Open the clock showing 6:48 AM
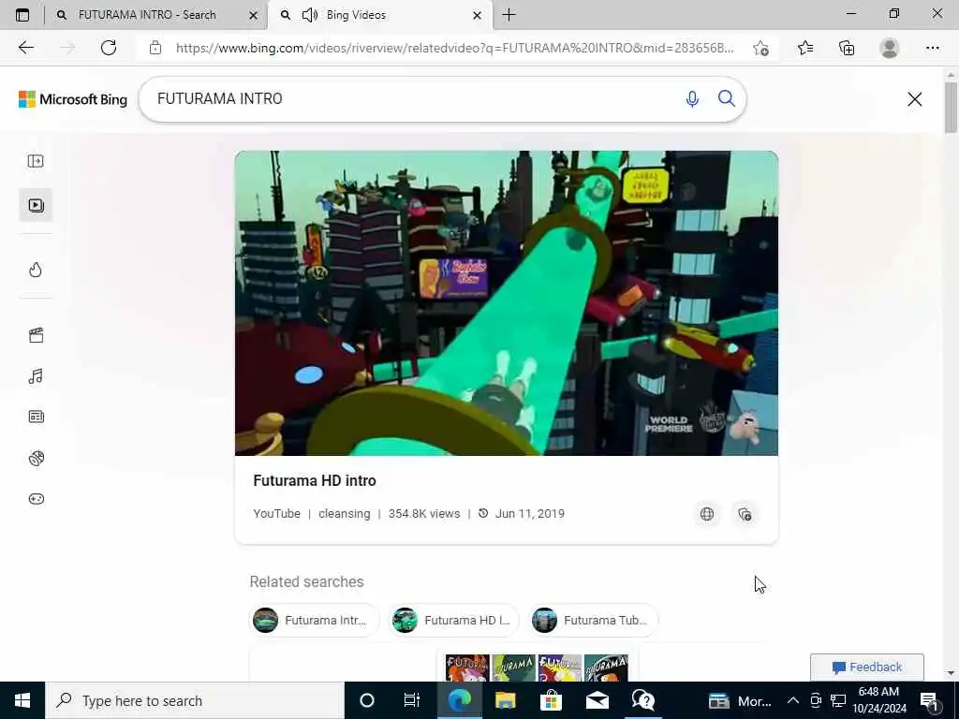Screen dimensions: 959x719 click(x=878, y=700)
